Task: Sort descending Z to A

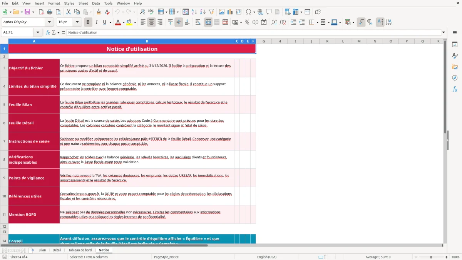Action: (x=203, y=12)
